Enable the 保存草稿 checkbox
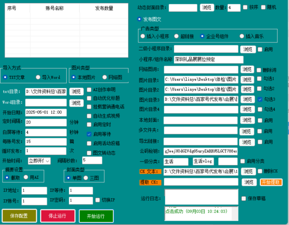Image resolution: width=289 pixels, height=225 pixels. (x=244, y=198)
